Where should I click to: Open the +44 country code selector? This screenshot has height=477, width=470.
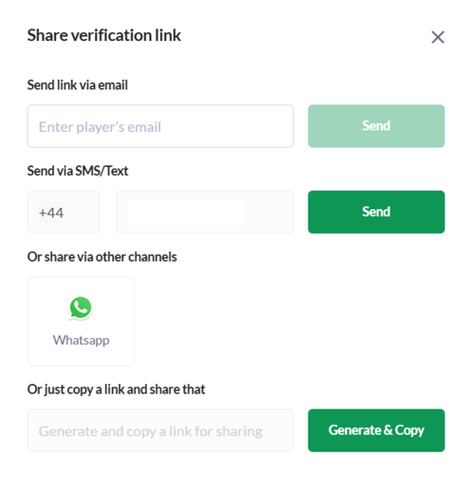(x=64, y=212)
